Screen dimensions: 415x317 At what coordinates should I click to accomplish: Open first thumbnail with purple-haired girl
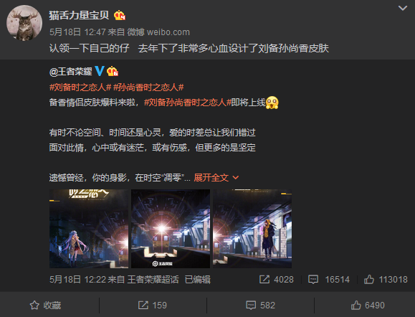coord(89,229)
